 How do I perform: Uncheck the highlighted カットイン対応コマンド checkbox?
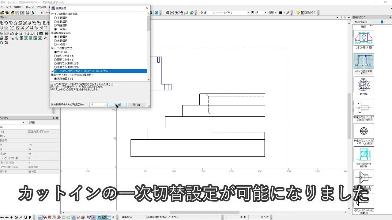(52, 71)
